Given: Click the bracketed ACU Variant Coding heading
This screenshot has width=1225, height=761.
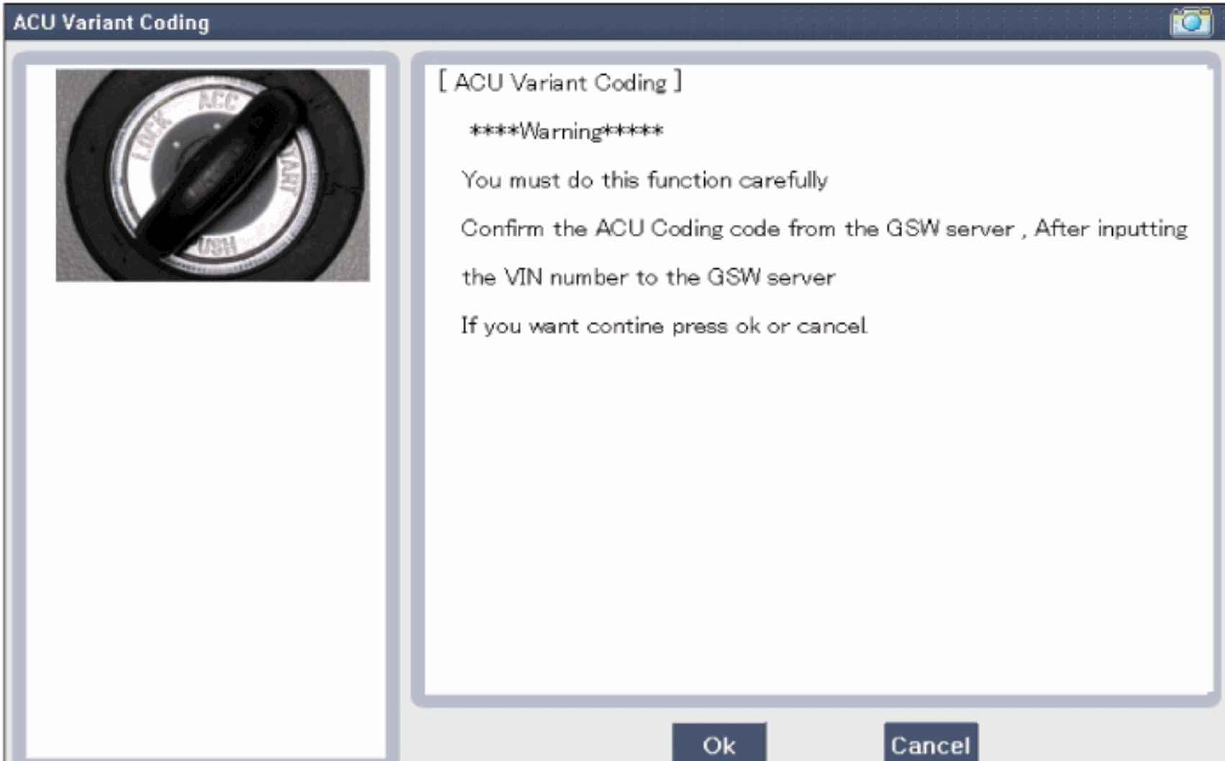Looking at the screenshot, I should [560, 83].
